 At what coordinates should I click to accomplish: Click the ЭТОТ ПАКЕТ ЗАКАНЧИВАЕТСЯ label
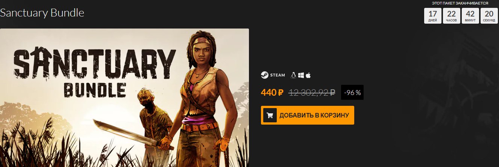click(x=460, y=3)
